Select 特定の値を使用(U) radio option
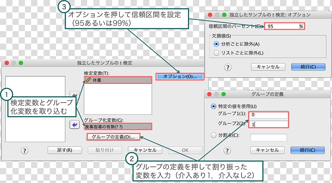The width and height of the screenshot is (332, 183). (214, 106)
